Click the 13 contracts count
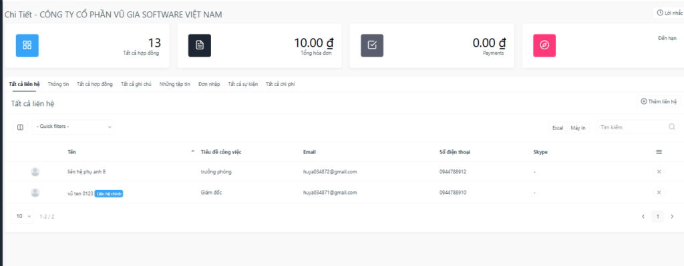The image size is (684, 266). pyautogui.click(x=154, y=43)
